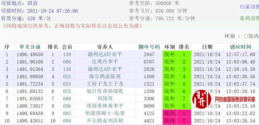Select owner 刘国英 in row seven
The height and width of the screenshot is (125, 259).
(105, 99)
